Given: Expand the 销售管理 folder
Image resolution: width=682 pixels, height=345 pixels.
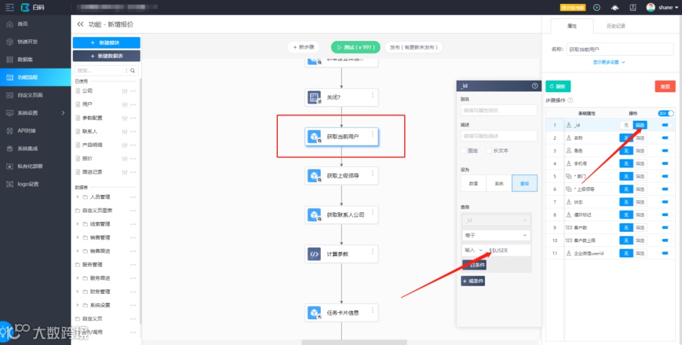Looking at the screenshot, I should point(78,238).
